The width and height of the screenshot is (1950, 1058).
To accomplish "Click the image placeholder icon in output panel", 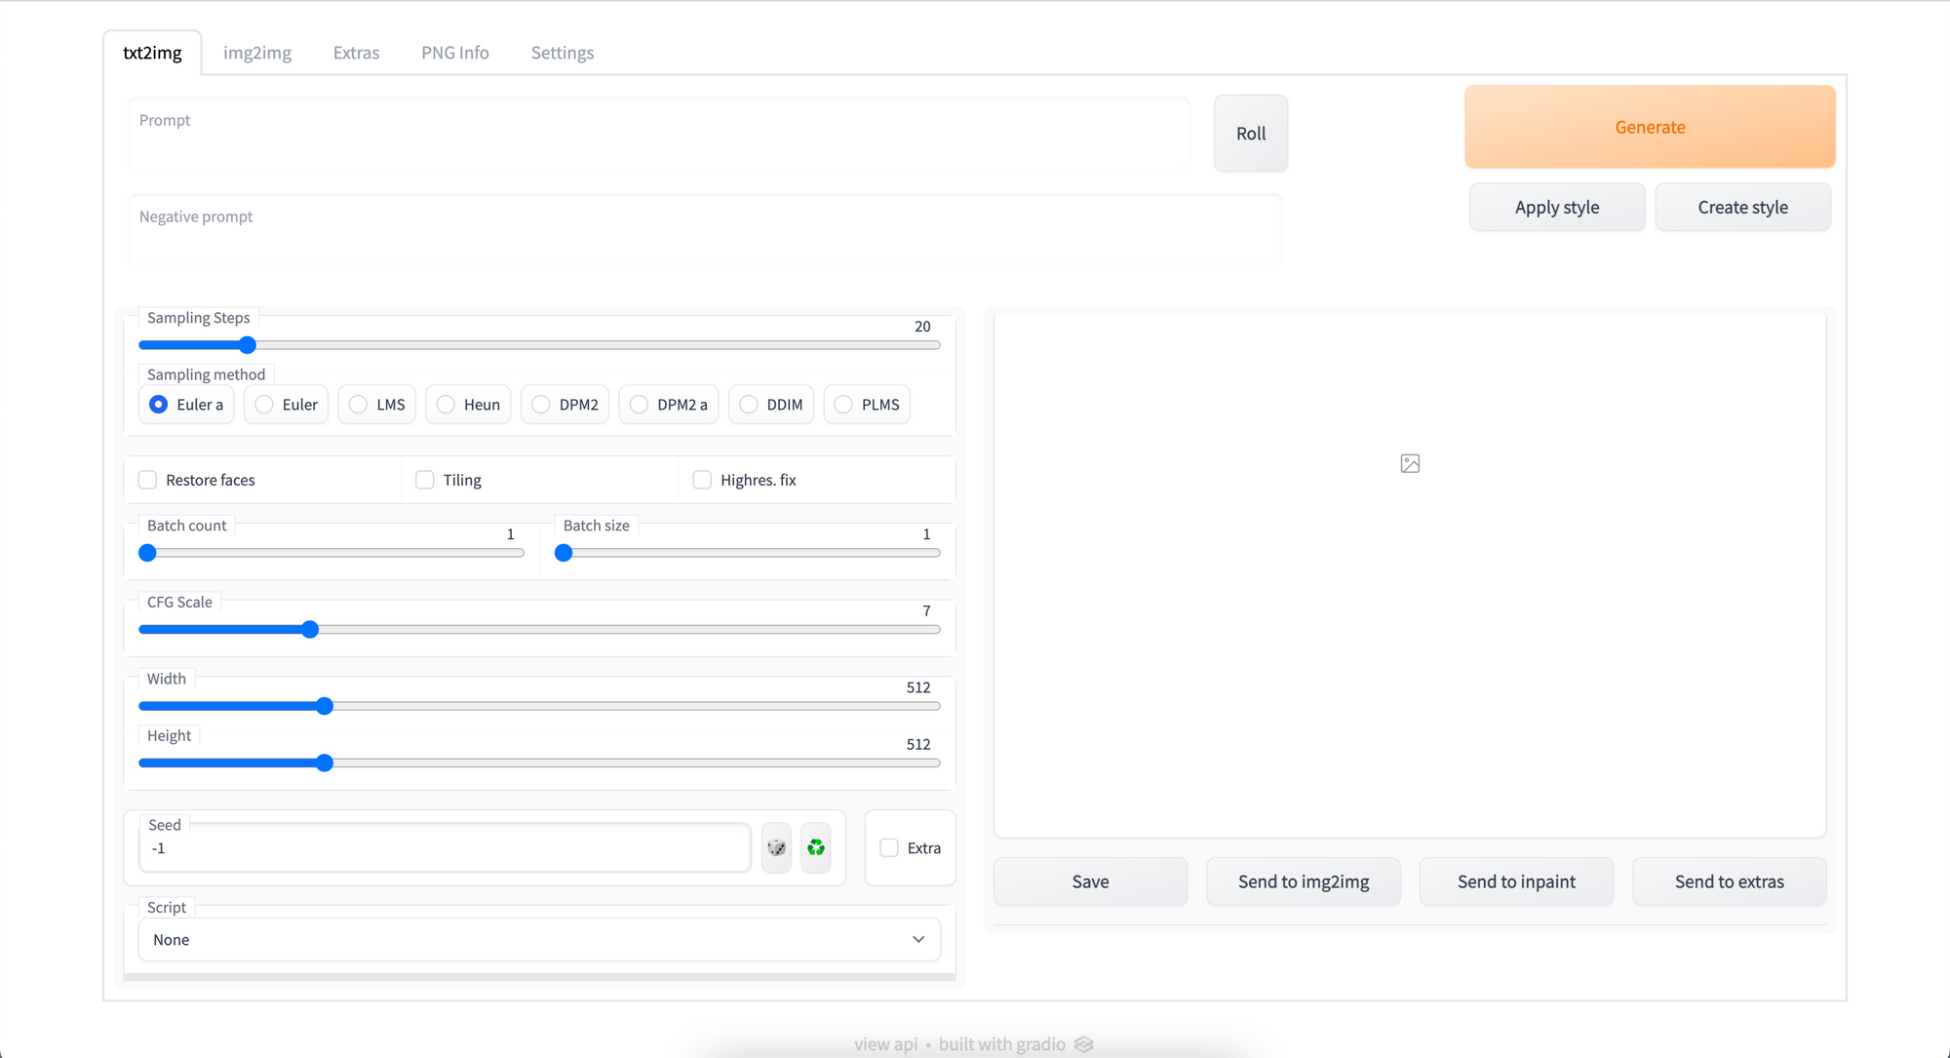I will point(1410,462).
